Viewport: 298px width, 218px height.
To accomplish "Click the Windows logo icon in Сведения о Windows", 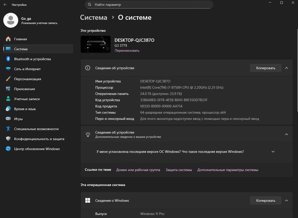I will tap(88, 200).
